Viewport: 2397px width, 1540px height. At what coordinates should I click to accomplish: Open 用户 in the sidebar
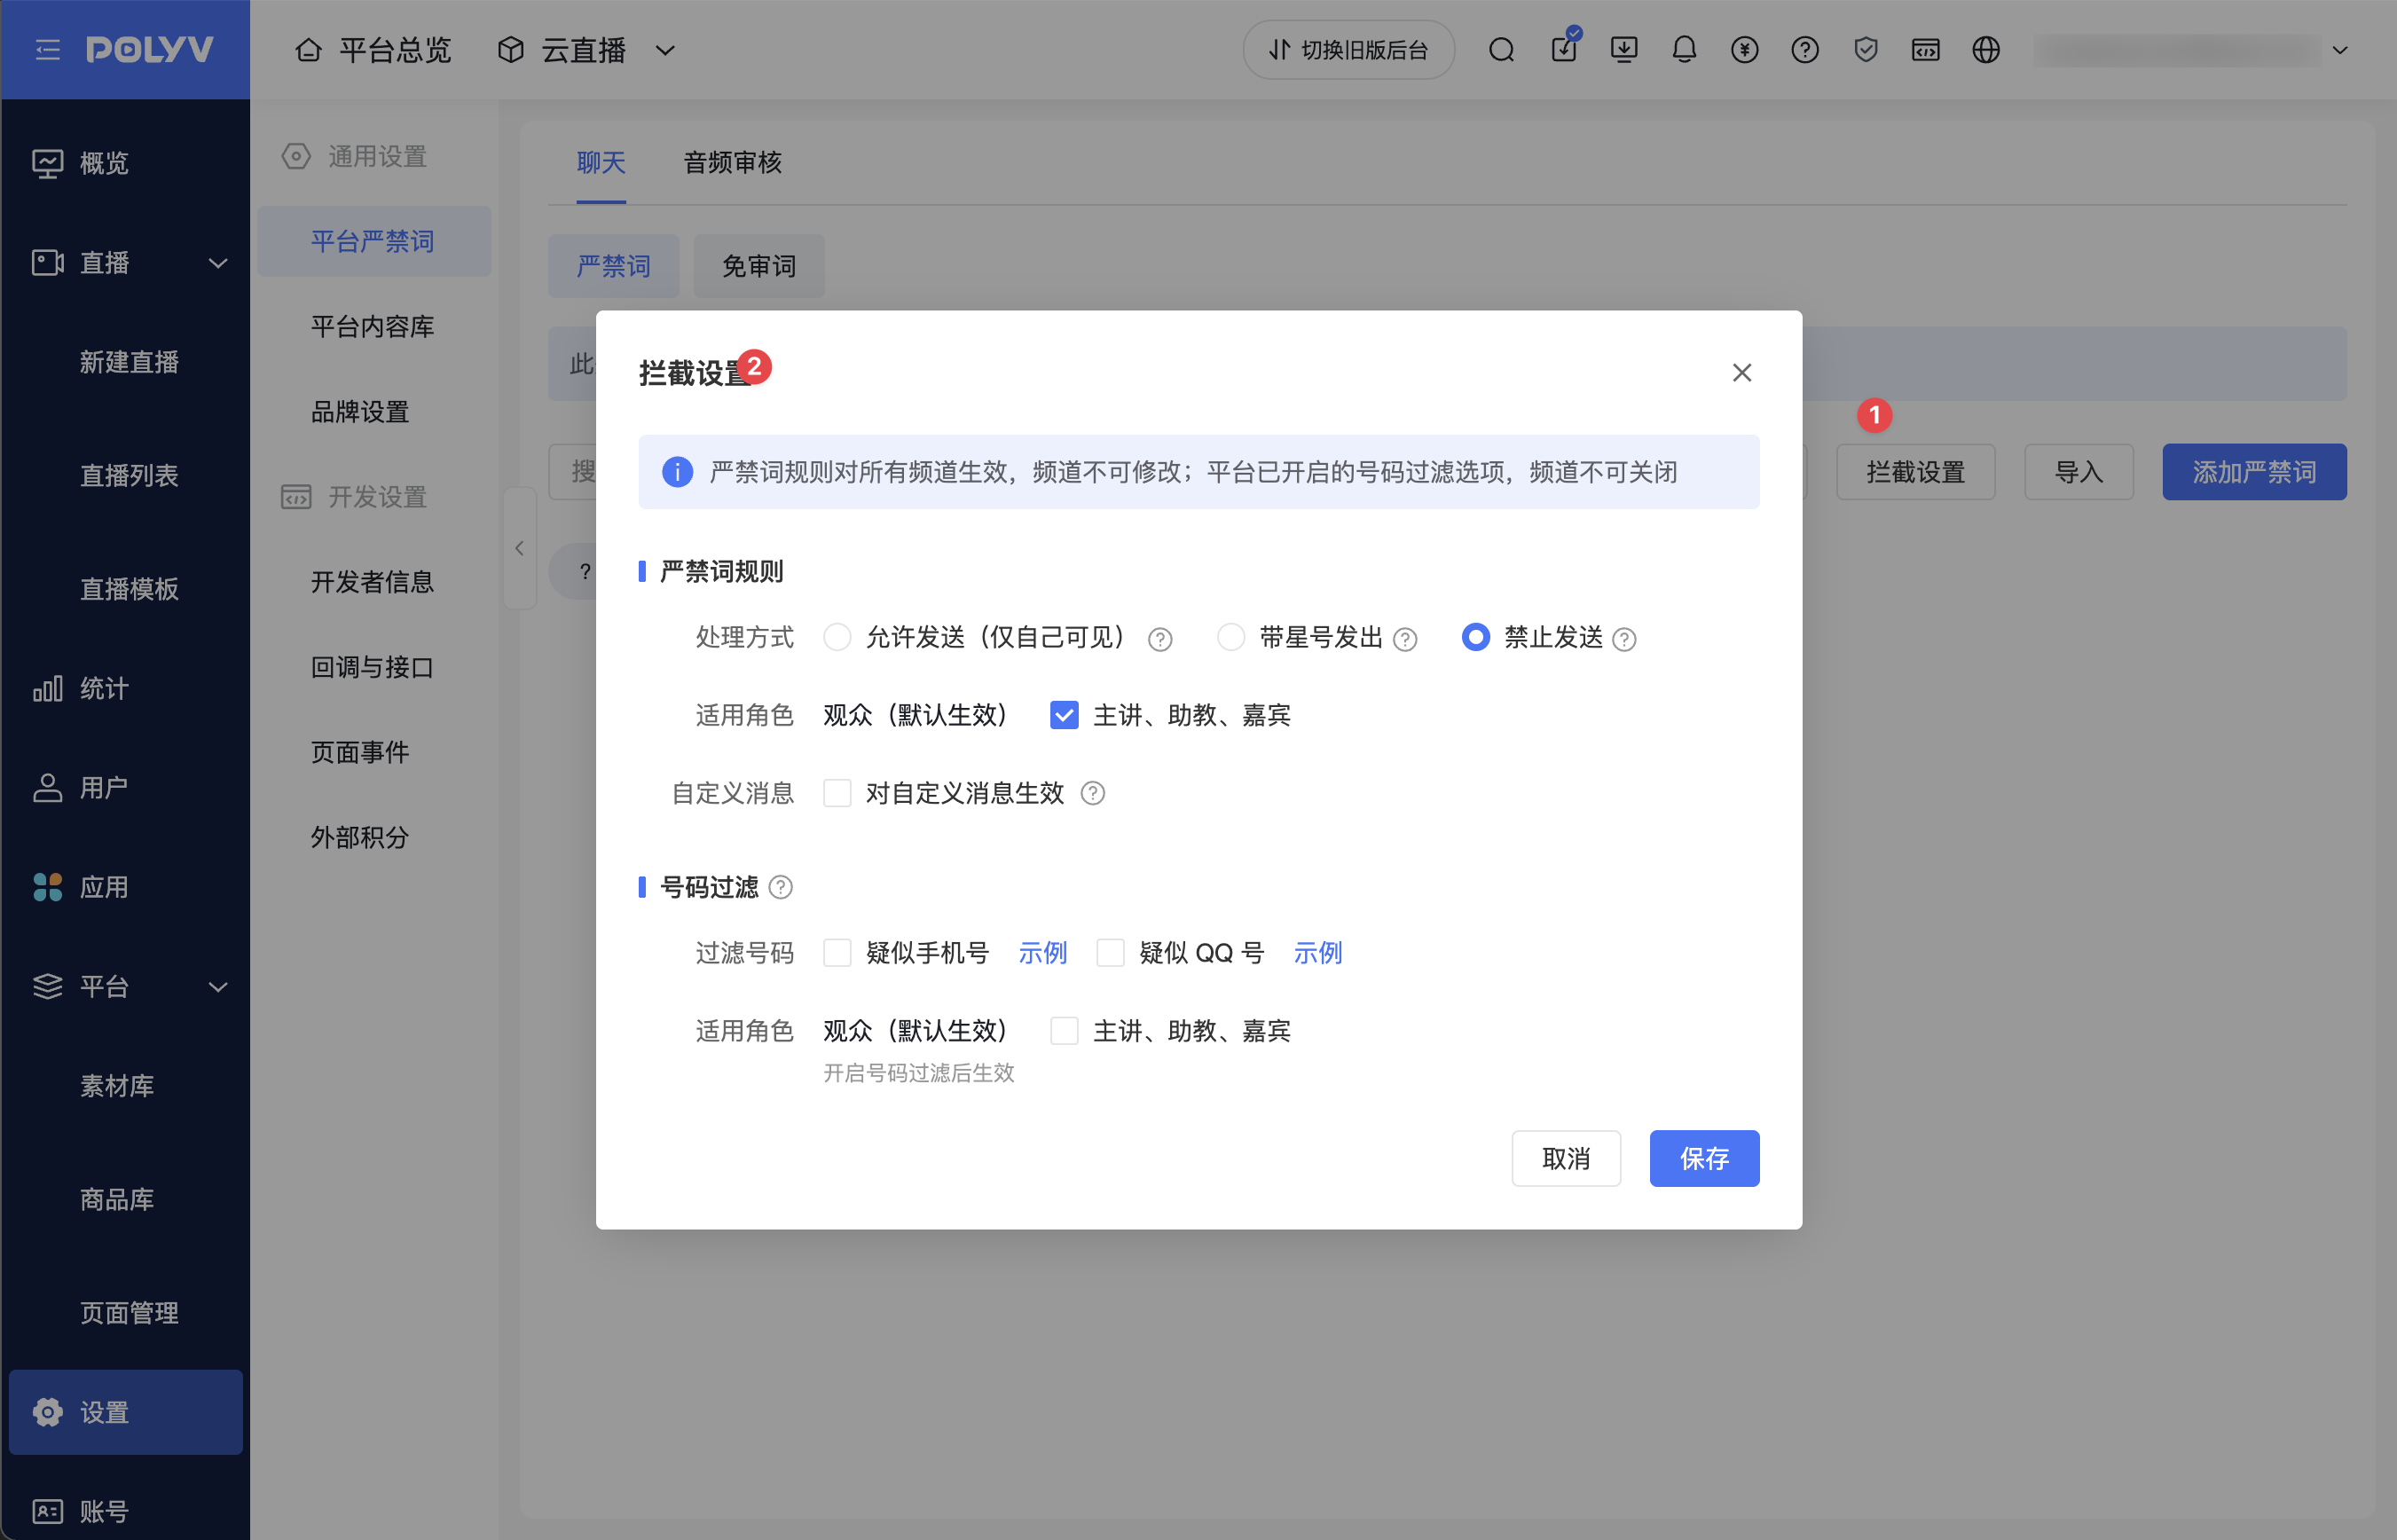click(125, 788)
